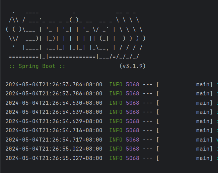The height and width of the screenshot is (173, 218).
Task: Click the "main" thread on the 55.022 line
Action: [203, 149]
